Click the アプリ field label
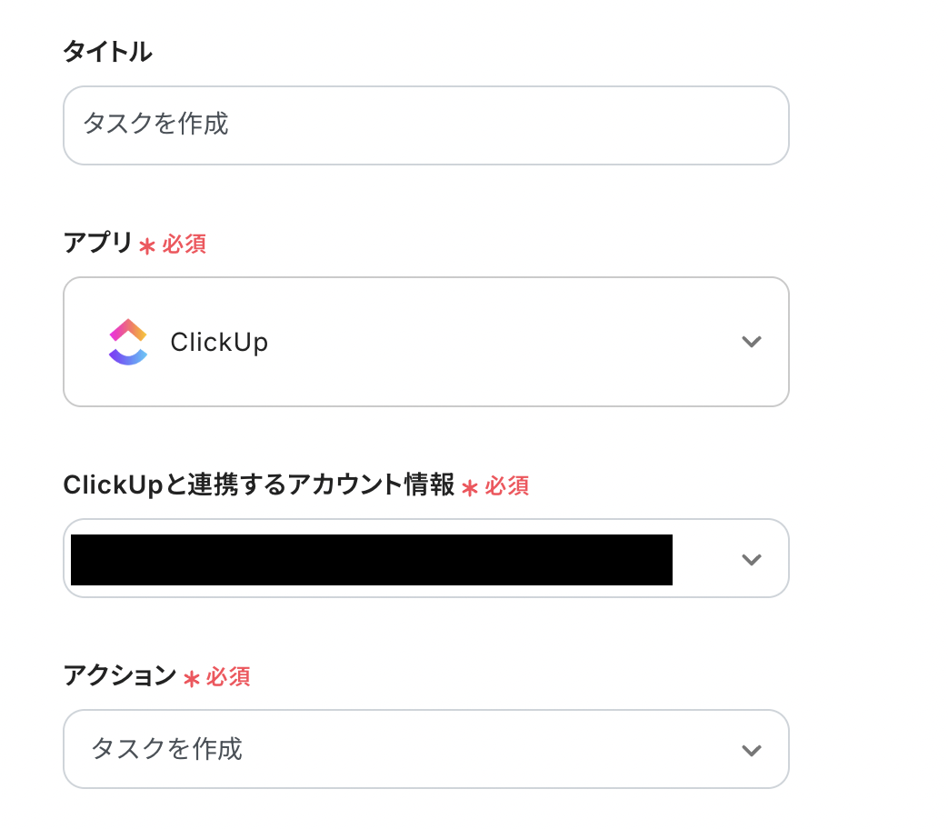The height and width of the screenshot is (829, 948). point(98,244)
